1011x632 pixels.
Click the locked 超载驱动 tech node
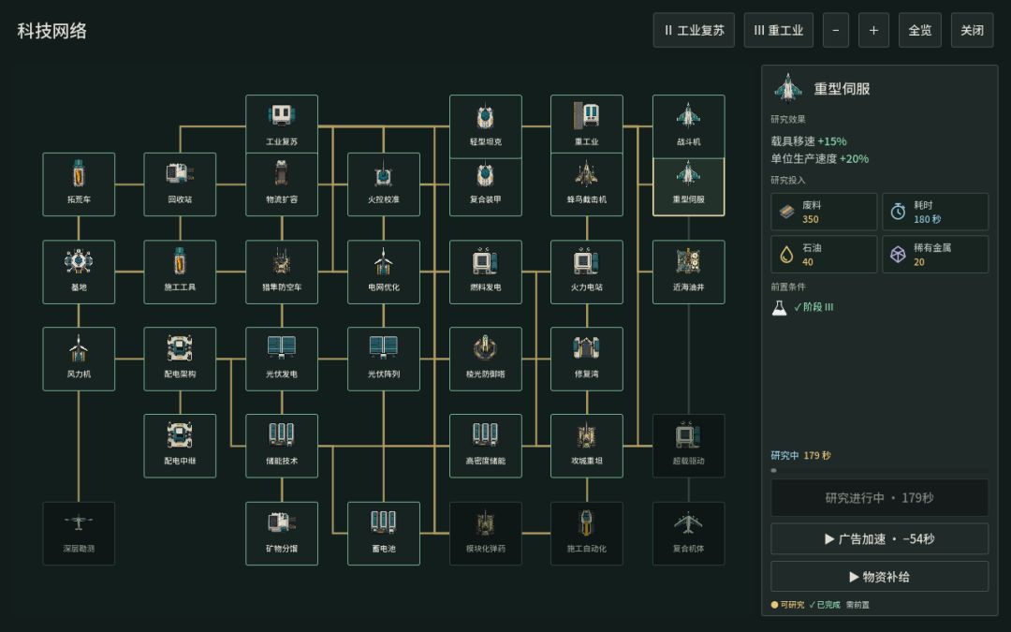click(x=689, y=447)
